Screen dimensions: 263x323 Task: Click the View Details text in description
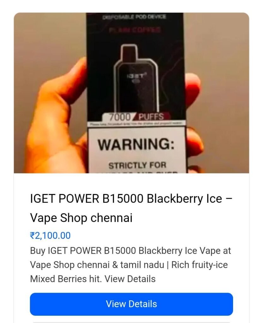[x=130, y=279]
